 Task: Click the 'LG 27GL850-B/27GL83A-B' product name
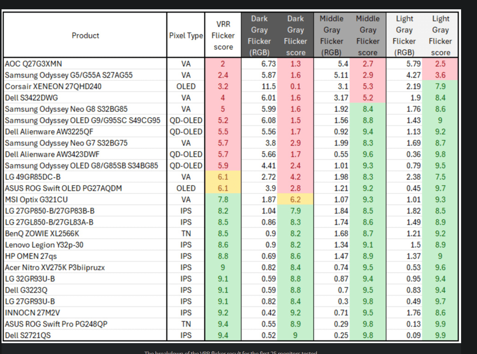[x=49, y=222]
